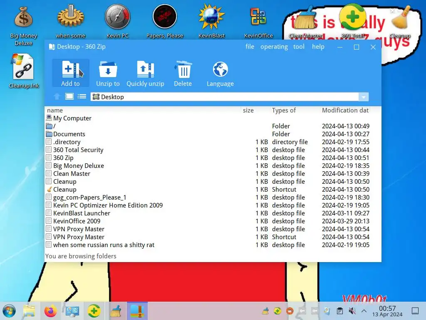The height and width of the screenshot is (320, 426).
Task: Click the Add to archive toolbar icon
Action: point(71,73)
